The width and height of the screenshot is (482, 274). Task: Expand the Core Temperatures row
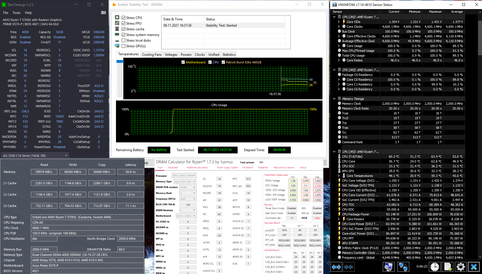coord(339,176)
